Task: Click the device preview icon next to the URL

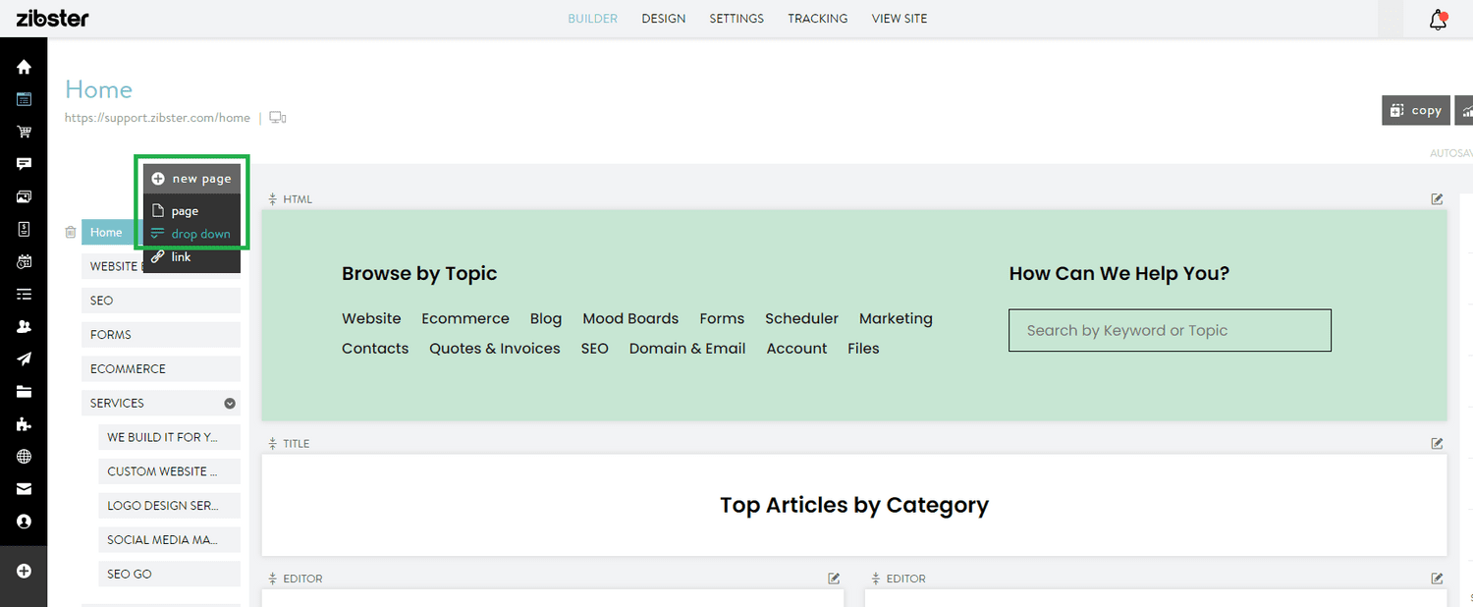Action: pos(276,117)
